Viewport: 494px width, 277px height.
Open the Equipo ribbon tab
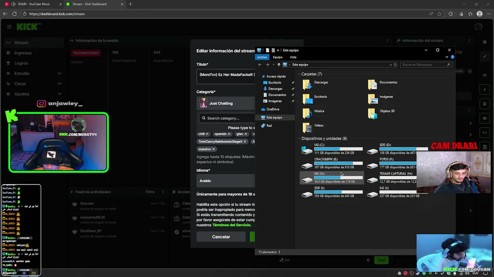277,57
